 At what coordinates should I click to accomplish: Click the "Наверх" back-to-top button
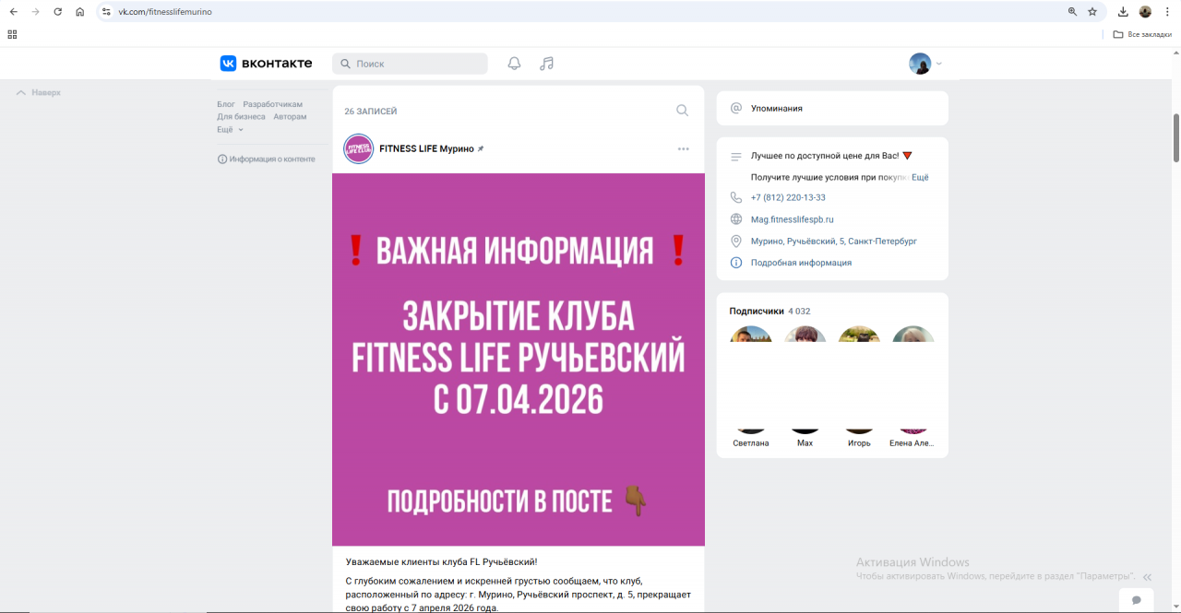point(39,93)
